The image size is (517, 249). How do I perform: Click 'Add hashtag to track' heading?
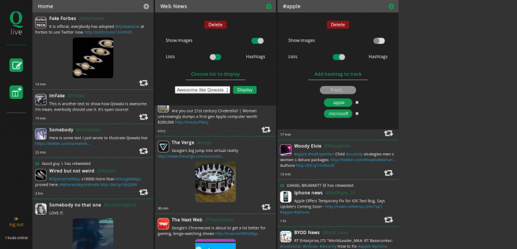tap(338, 74)
